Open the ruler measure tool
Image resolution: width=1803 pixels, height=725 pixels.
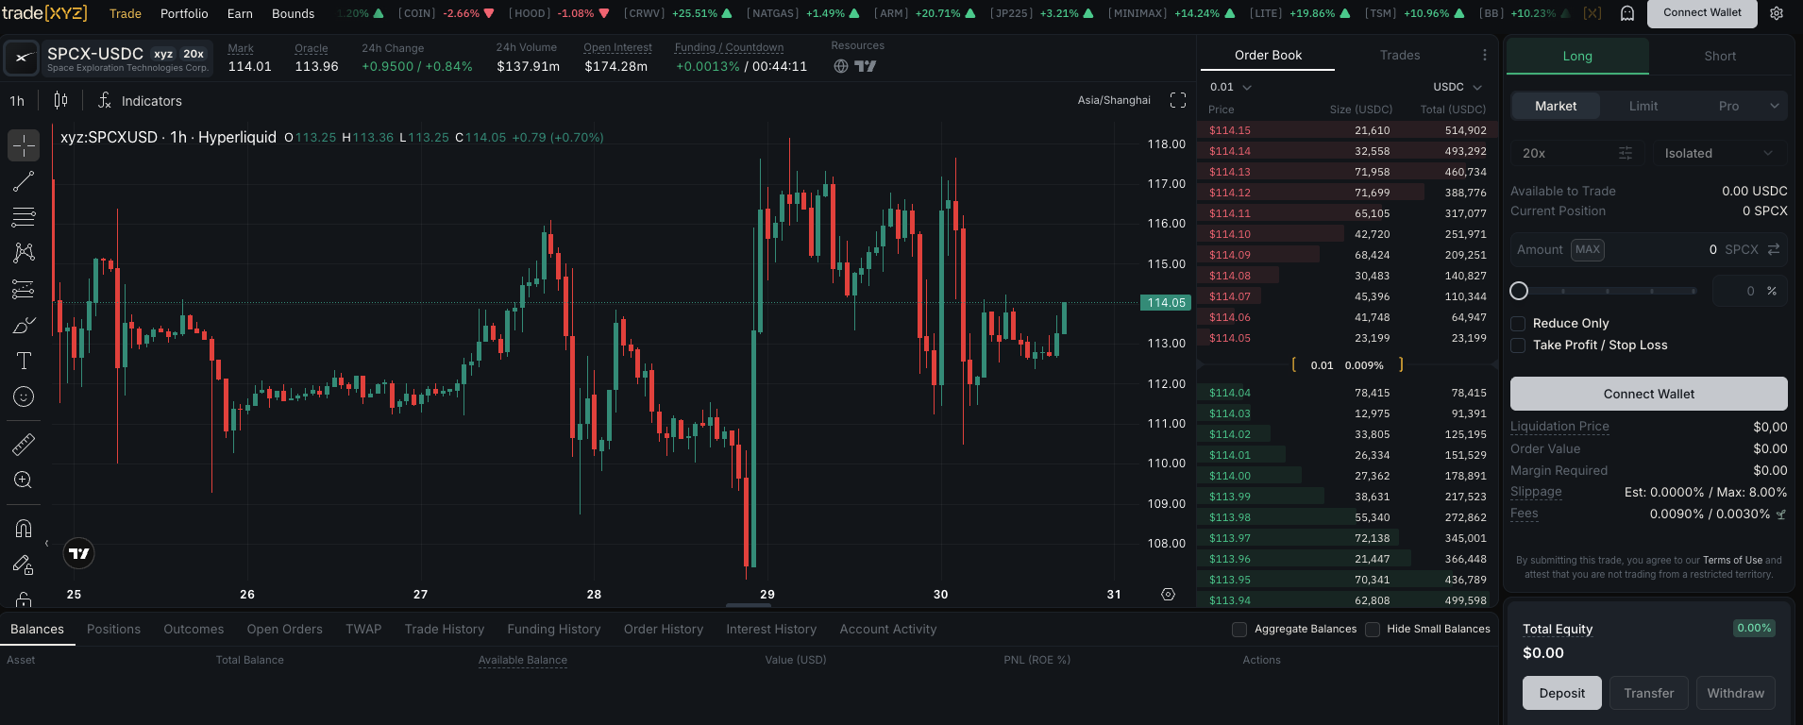point(24,444)
